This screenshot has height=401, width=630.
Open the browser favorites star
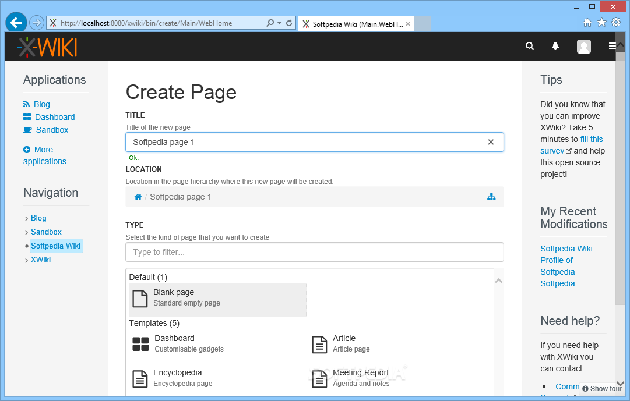(601, 23)
